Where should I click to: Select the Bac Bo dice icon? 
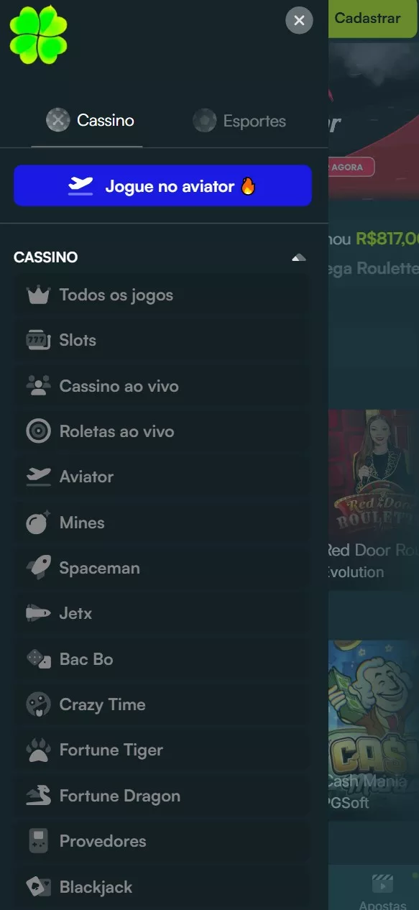coord(38,659)
